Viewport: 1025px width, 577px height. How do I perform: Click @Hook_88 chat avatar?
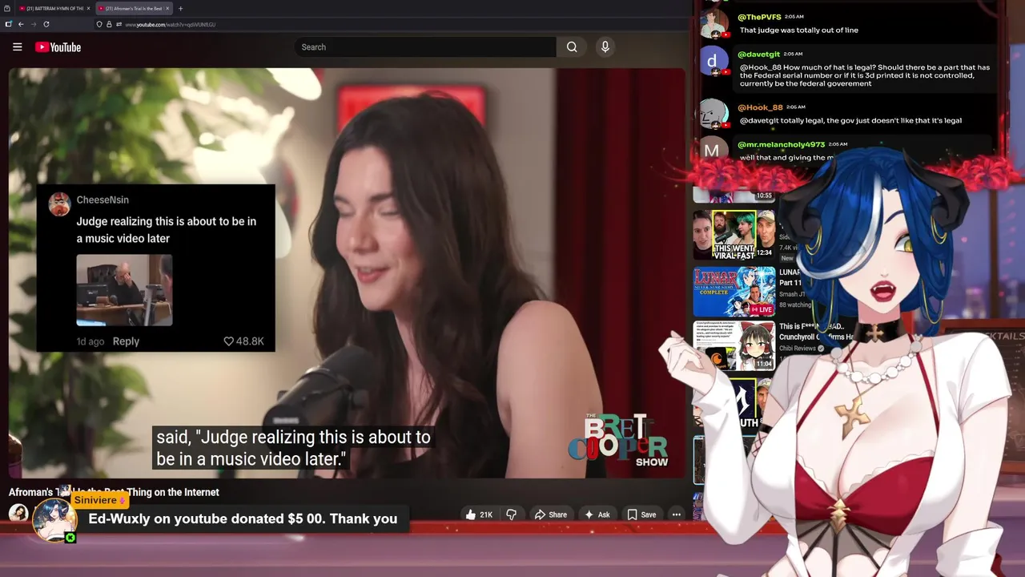713,114
